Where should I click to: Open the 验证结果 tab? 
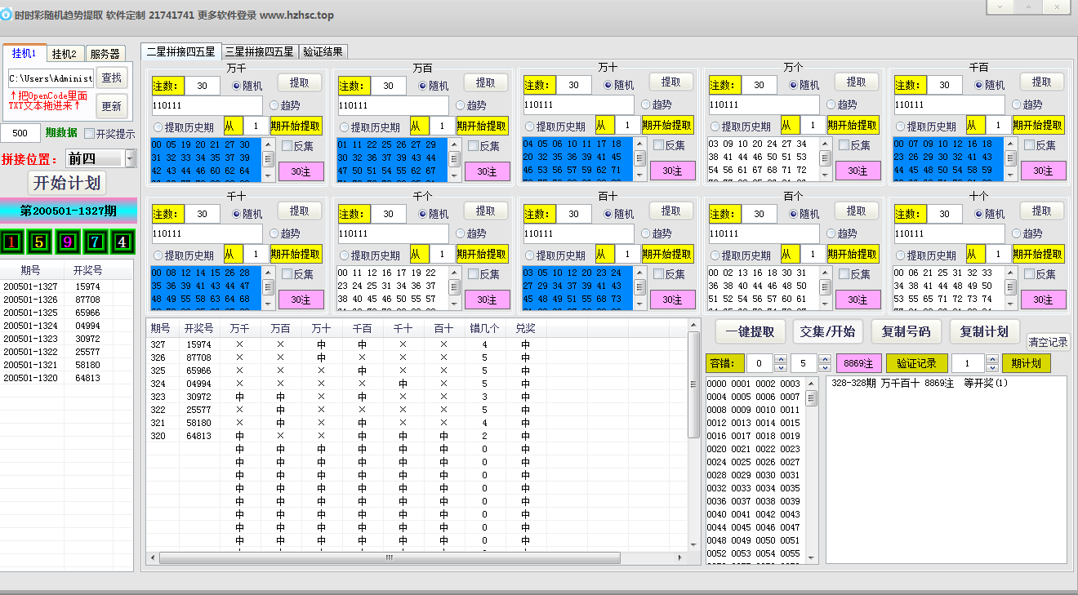(323, 51)
